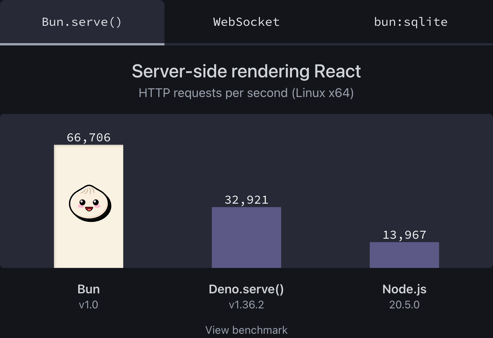Click the Deno.serve() label under its bar
Viewport: 493px width, 338px height.
[x=246, y=289]
